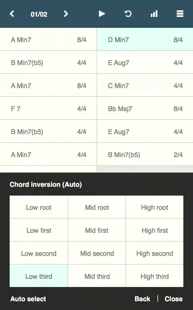Choose the Mid first inversion
The width and height of the screenshot is (193, 310).
tap(96, 230)
